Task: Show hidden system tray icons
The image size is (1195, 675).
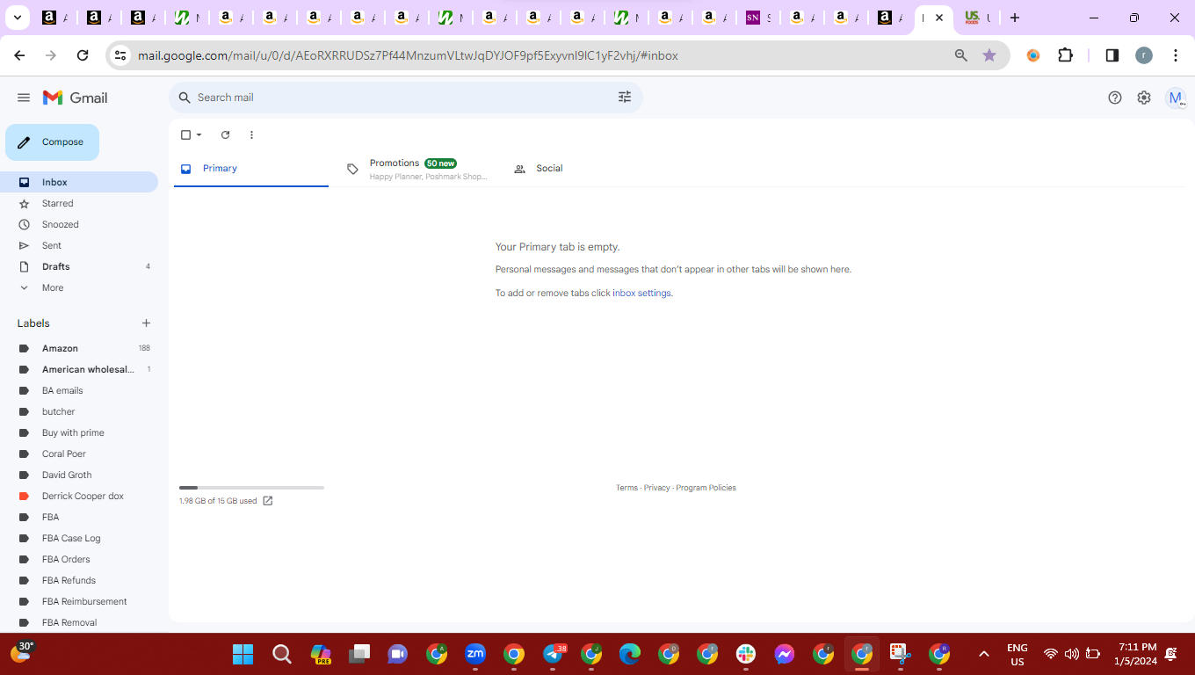Action: pyautogui.click(x=984, y=654)
